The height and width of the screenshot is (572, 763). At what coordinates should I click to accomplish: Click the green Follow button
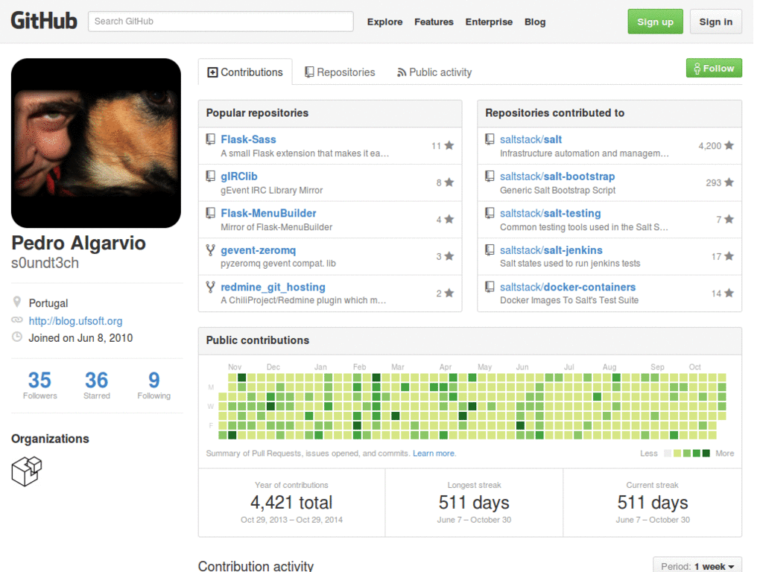click(714, 68)
